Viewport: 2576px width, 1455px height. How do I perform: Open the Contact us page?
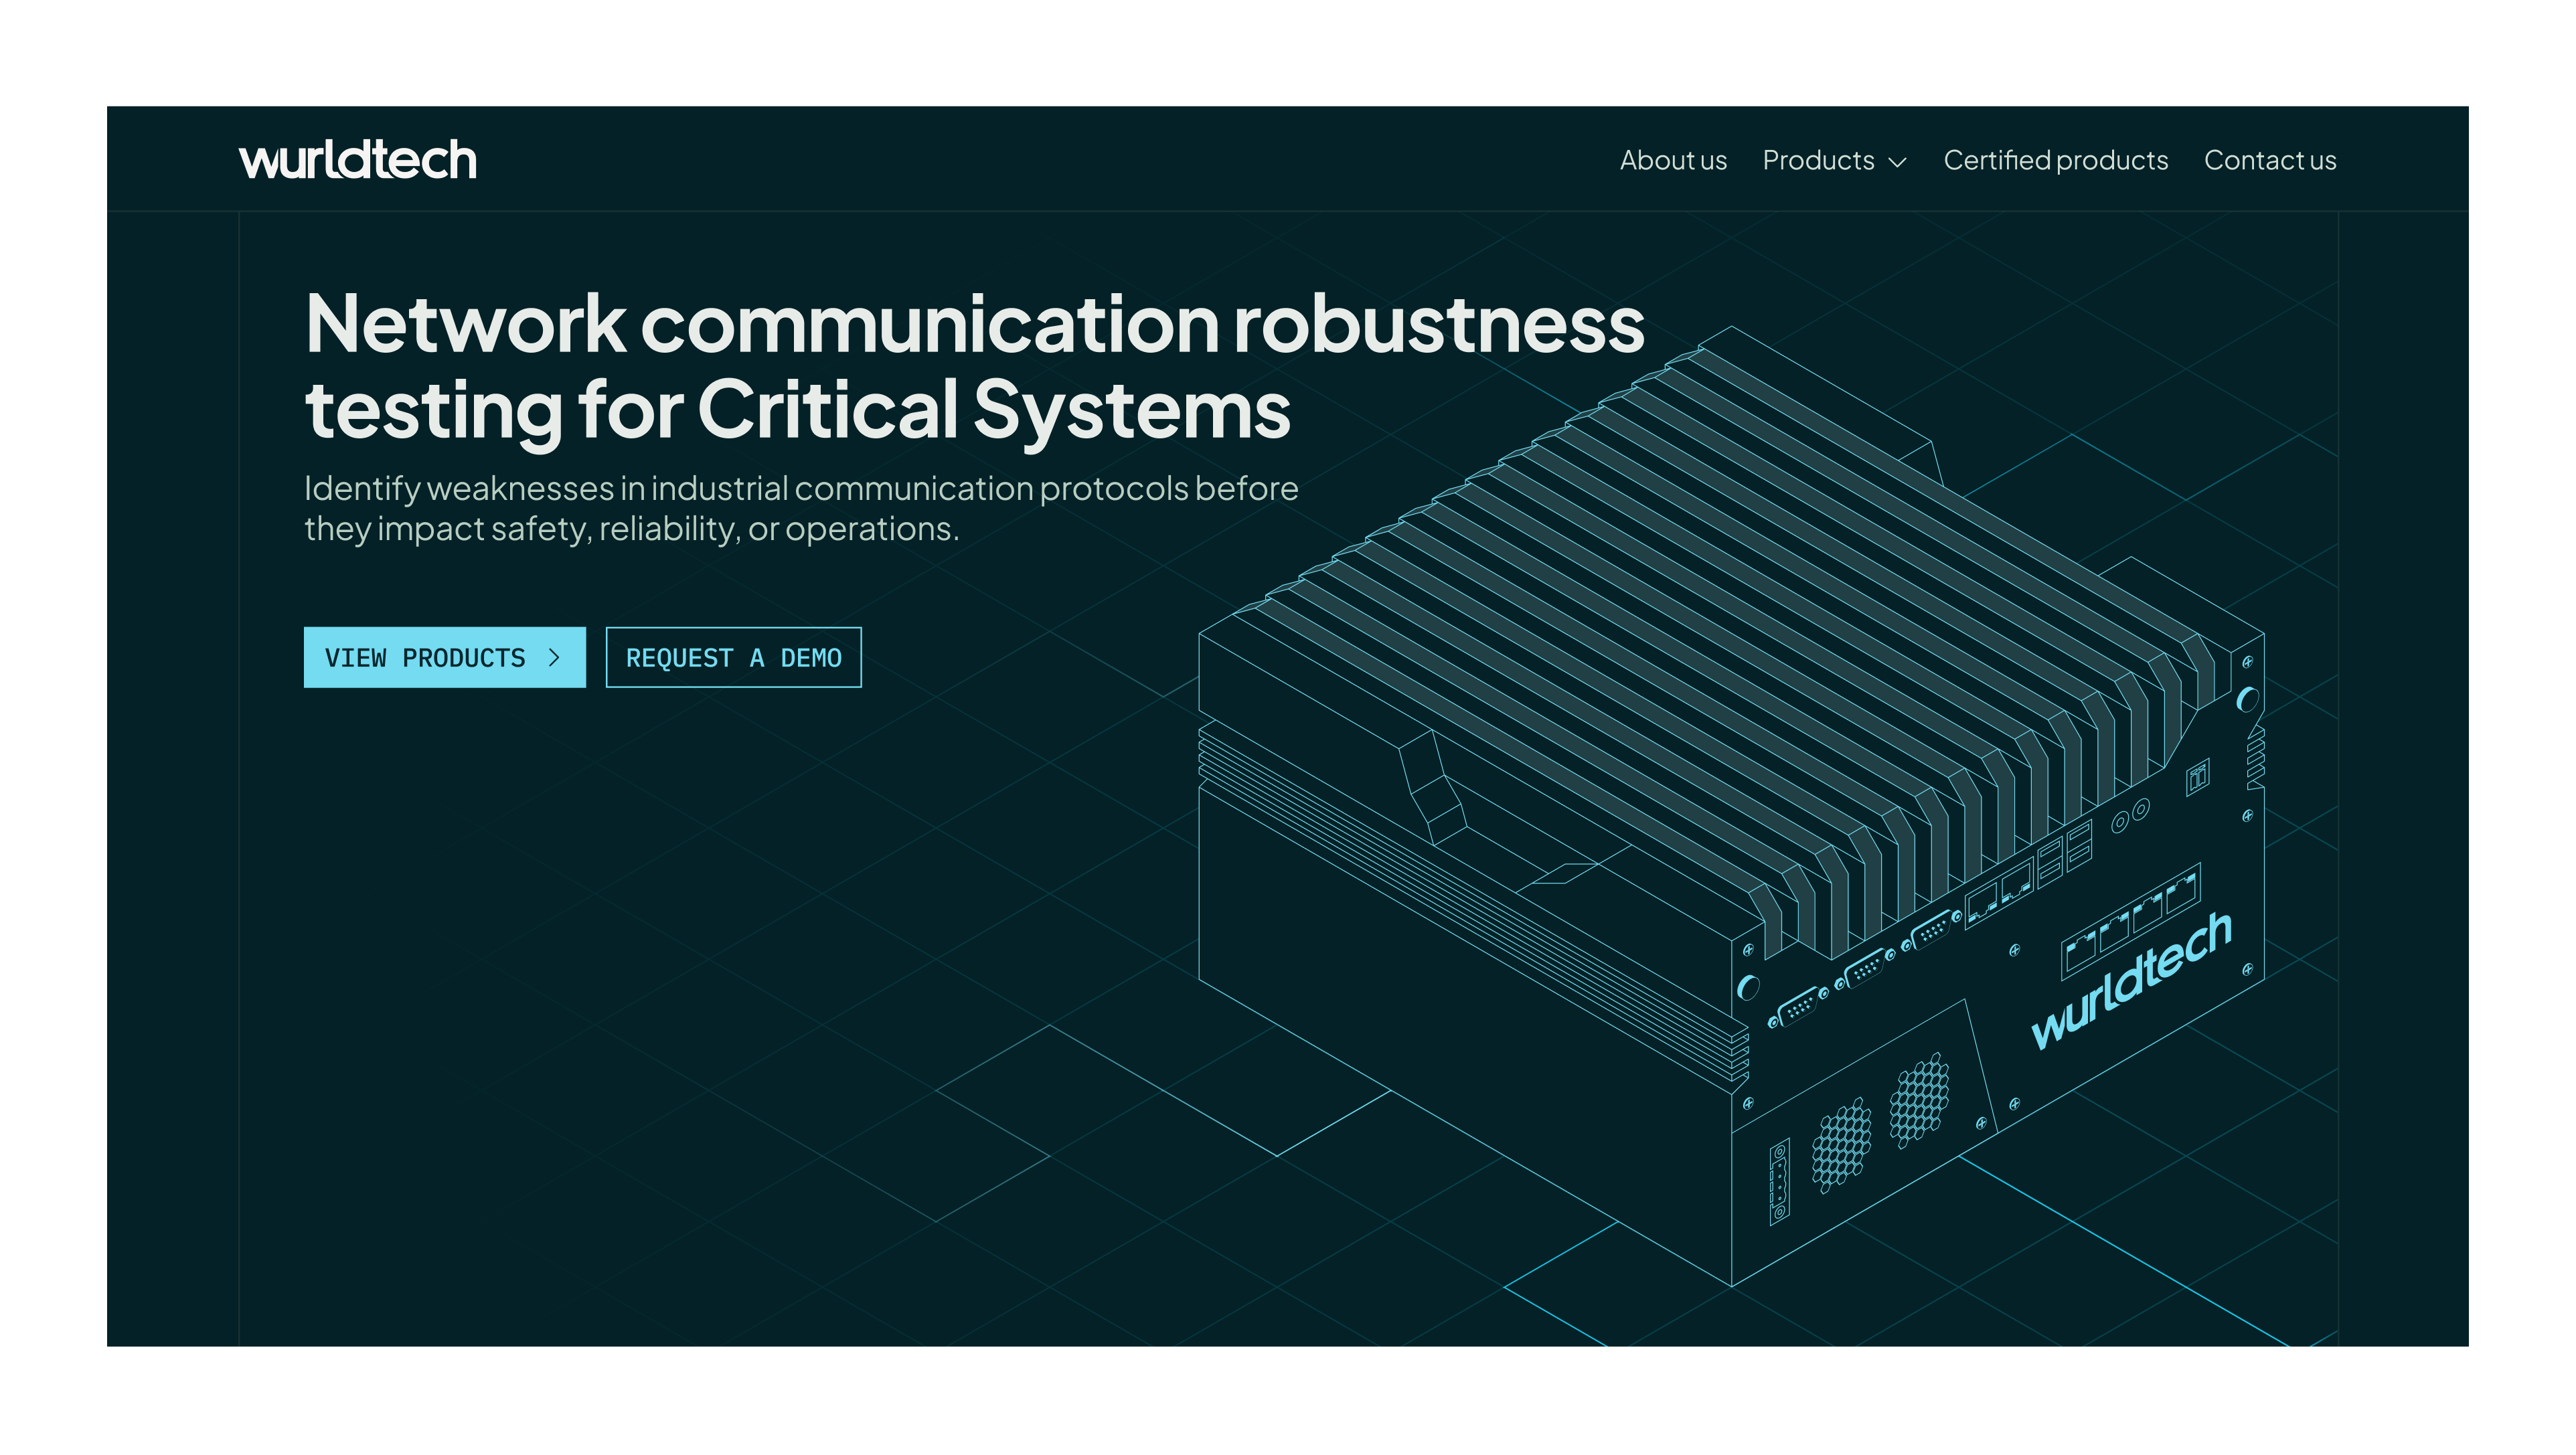tap(2270, 160)
